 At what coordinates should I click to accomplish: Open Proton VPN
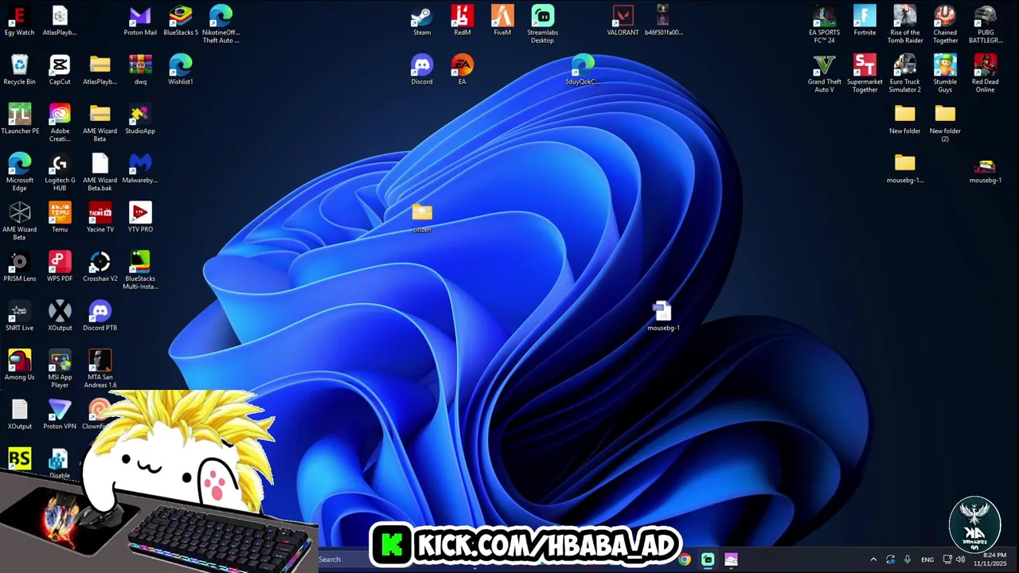(60, 415)
